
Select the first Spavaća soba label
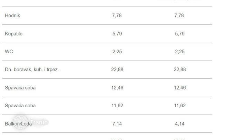click(x=20, y=88)
